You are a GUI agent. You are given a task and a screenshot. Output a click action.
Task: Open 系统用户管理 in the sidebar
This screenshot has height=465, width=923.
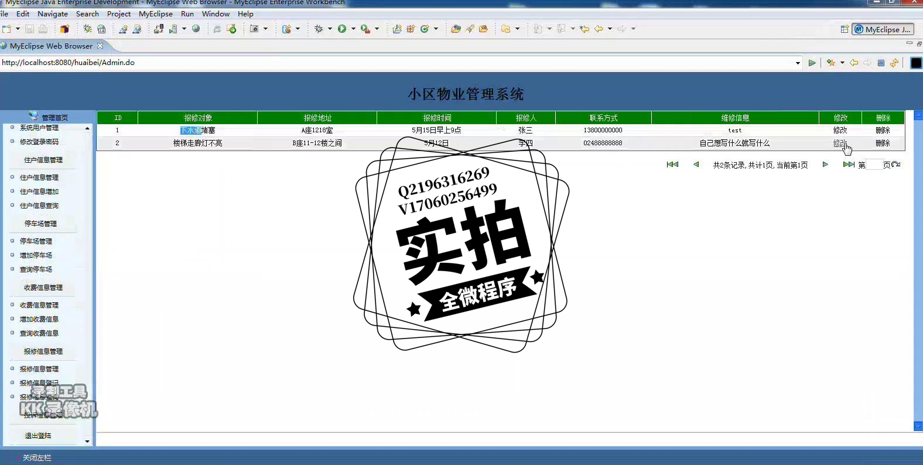(x=39, y=128)
